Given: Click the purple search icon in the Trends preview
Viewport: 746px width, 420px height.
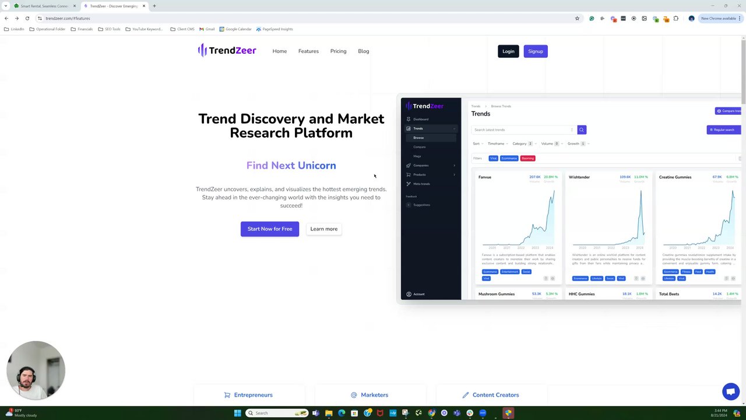Looking at the screenshot, I should click(x=581, y=129).
